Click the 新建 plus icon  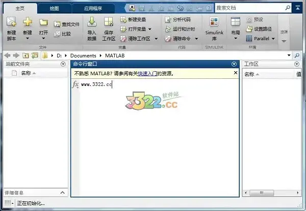pyautogui.click(x=28, y=22)
